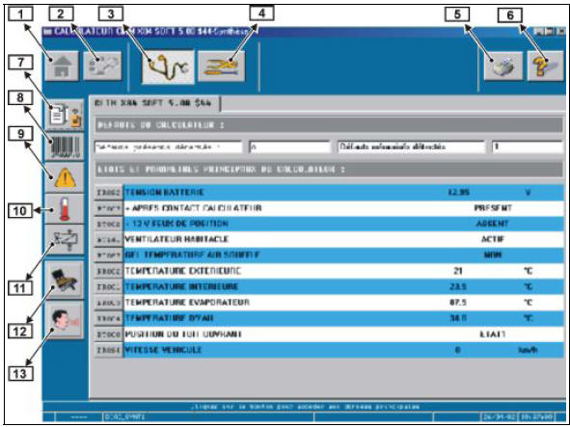Open the thermometer parameters sidebar icon
This screenshot has width=570, height=427.
coord(65,209)
